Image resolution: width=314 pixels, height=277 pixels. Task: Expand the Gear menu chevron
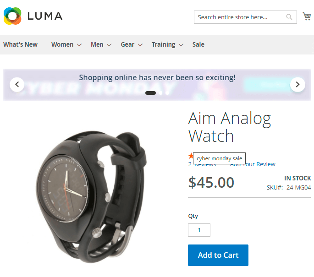140,45
